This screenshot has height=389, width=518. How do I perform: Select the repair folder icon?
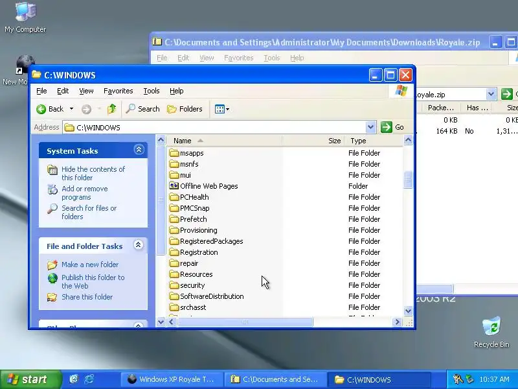pyautogui.click(x=174, y=263)
